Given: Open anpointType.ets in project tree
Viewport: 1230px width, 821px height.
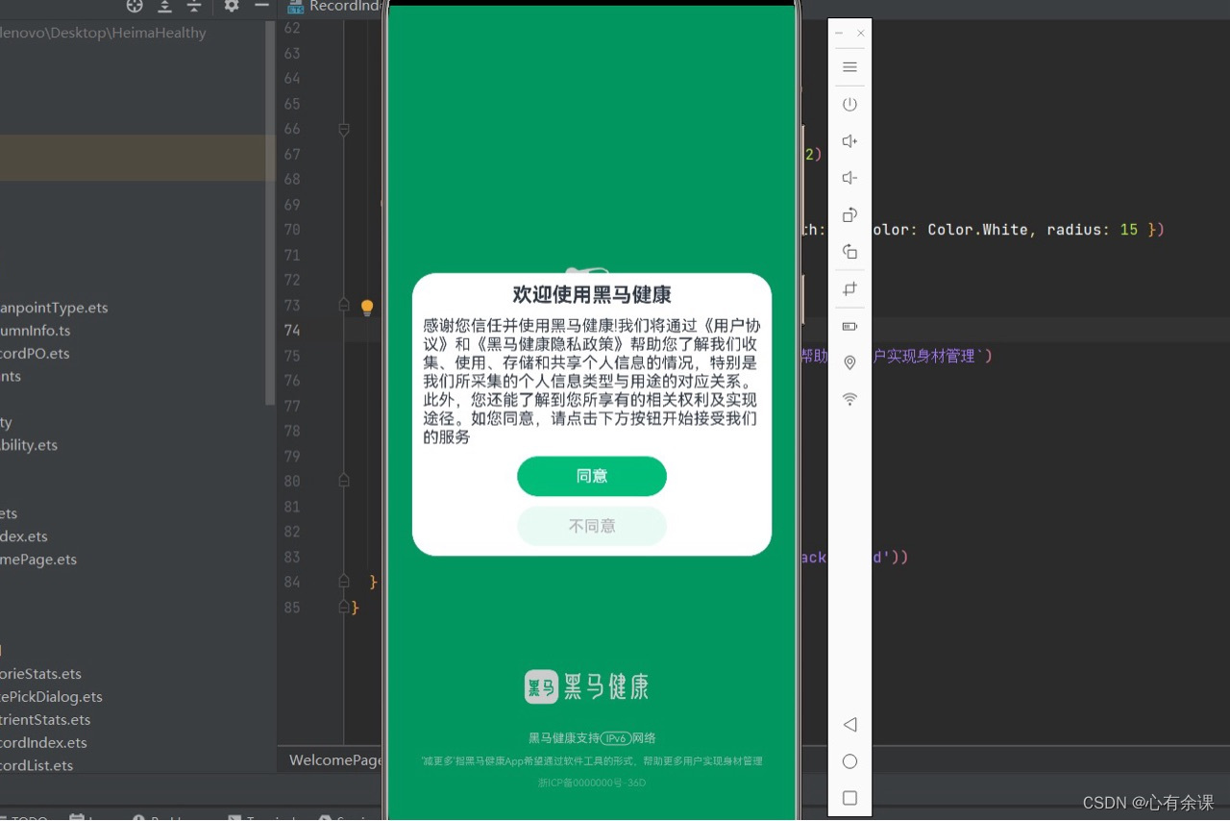Looking at the screenshot, I should 54,308.
